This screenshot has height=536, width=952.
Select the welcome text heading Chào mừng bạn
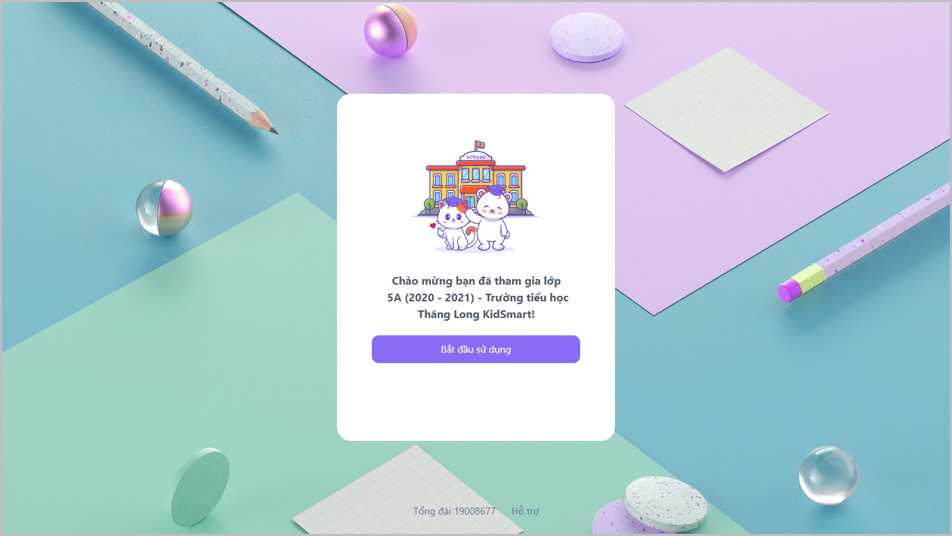coord(476,281)
